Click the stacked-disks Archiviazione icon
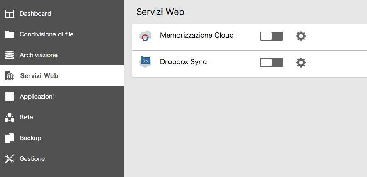 coord(10,55)
